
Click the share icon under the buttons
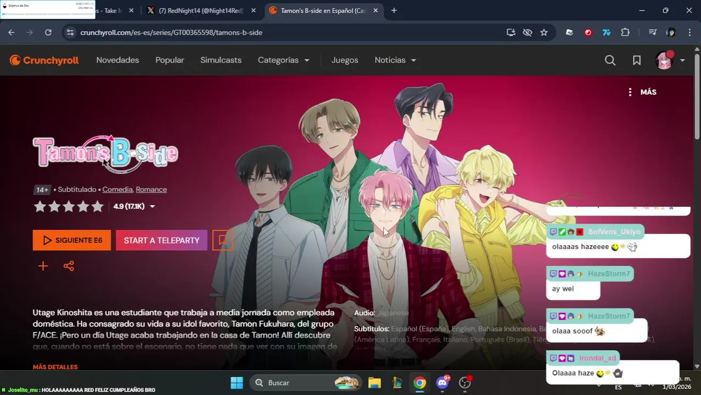[x=69, y=266]
